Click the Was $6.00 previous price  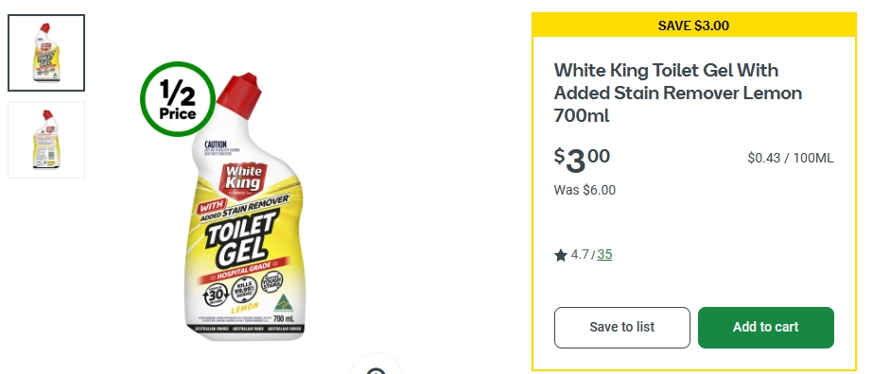(x=585, y=190)
